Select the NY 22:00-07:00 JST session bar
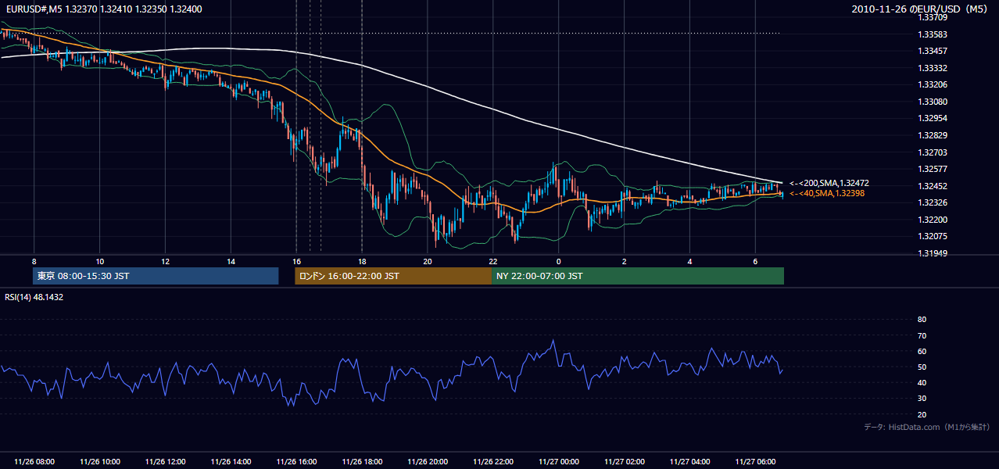 [x=638, y=276]
